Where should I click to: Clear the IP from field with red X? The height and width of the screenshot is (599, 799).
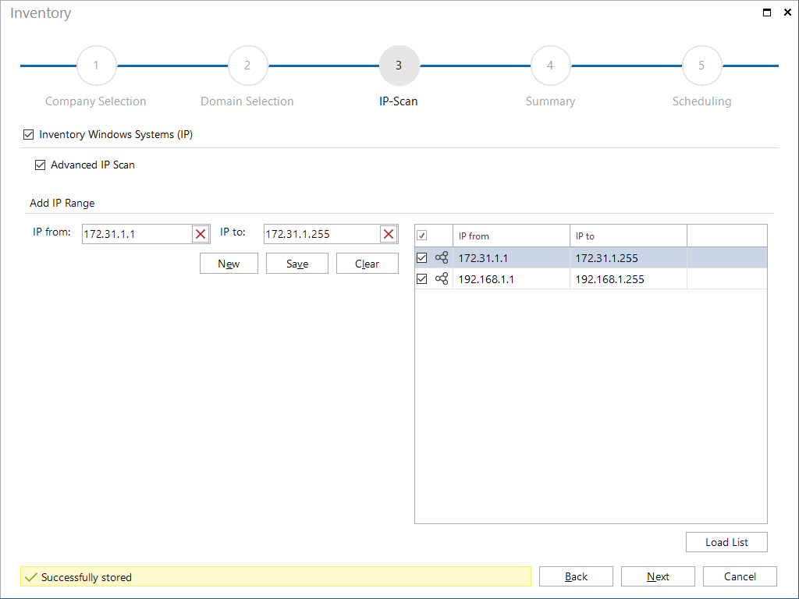pos(201,234)
